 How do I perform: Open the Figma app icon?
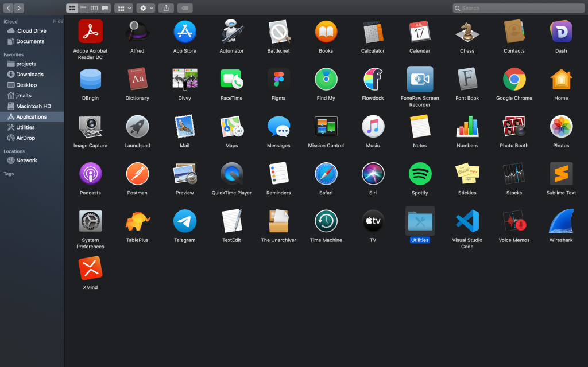coord(278,79)
